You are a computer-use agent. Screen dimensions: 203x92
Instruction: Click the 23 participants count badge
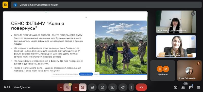pyautogui.click(x=185, y=84)
